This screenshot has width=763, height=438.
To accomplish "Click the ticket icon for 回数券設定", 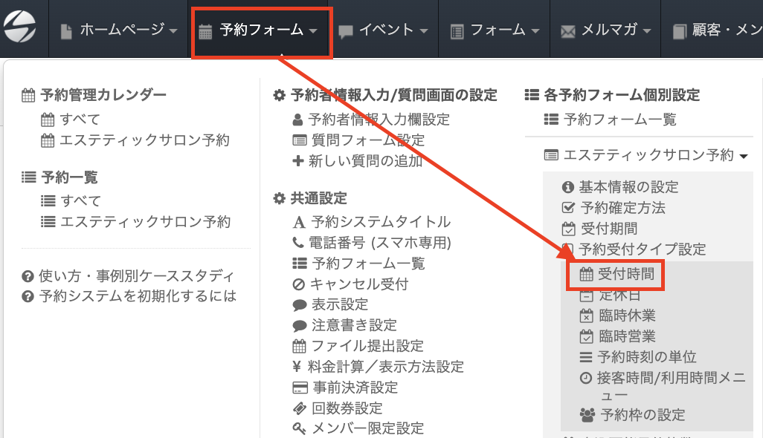I will pos(299,408).
